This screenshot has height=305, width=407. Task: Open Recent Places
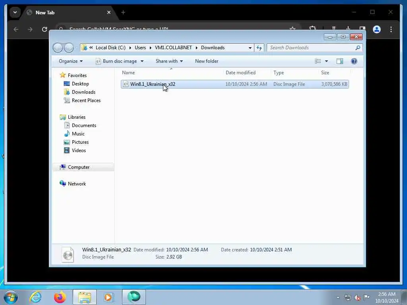(86, 100)
